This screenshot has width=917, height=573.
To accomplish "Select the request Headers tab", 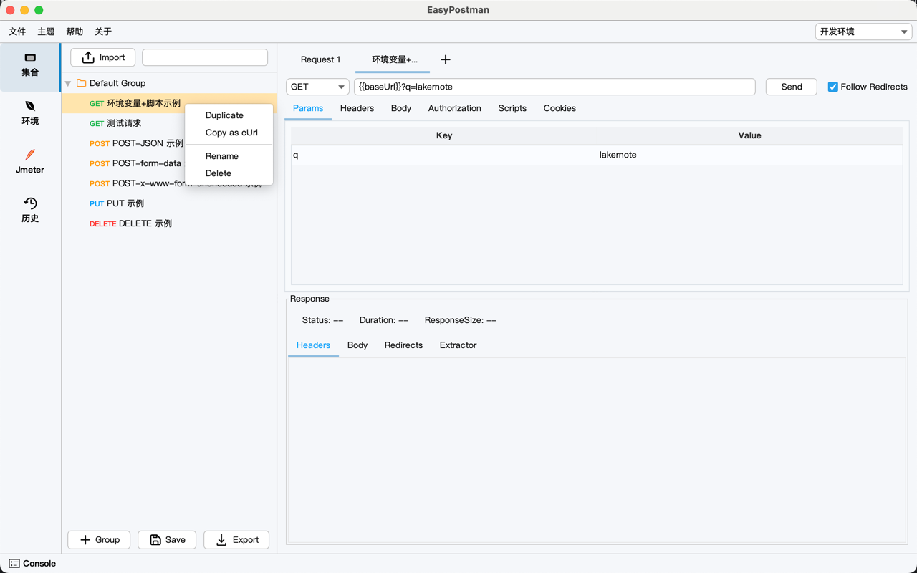I will [357, 108].
